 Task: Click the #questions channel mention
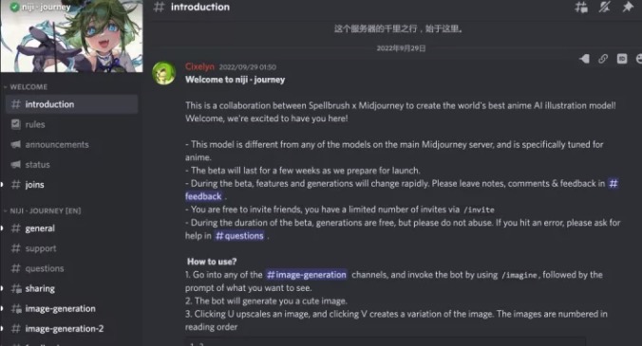pyautogui.click(x=240, y=236)
